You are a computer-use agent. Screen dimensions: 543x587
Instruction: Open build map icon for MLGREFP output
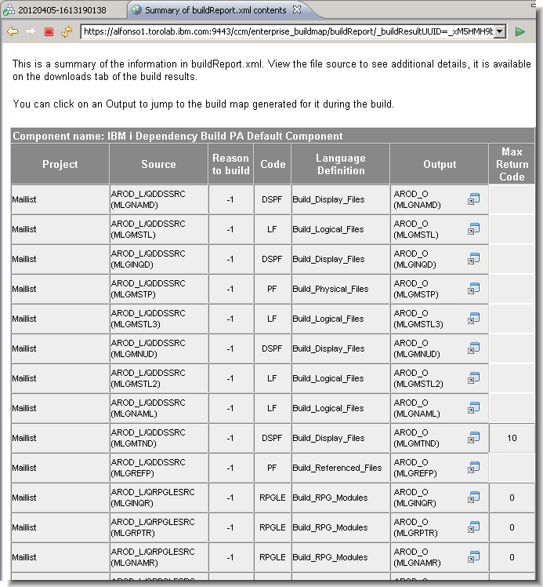pos(473,468)
